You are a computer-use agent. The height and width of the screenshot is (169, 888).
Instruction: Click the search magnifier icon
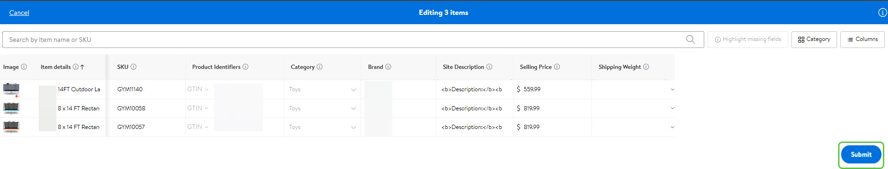click(690, 40)
